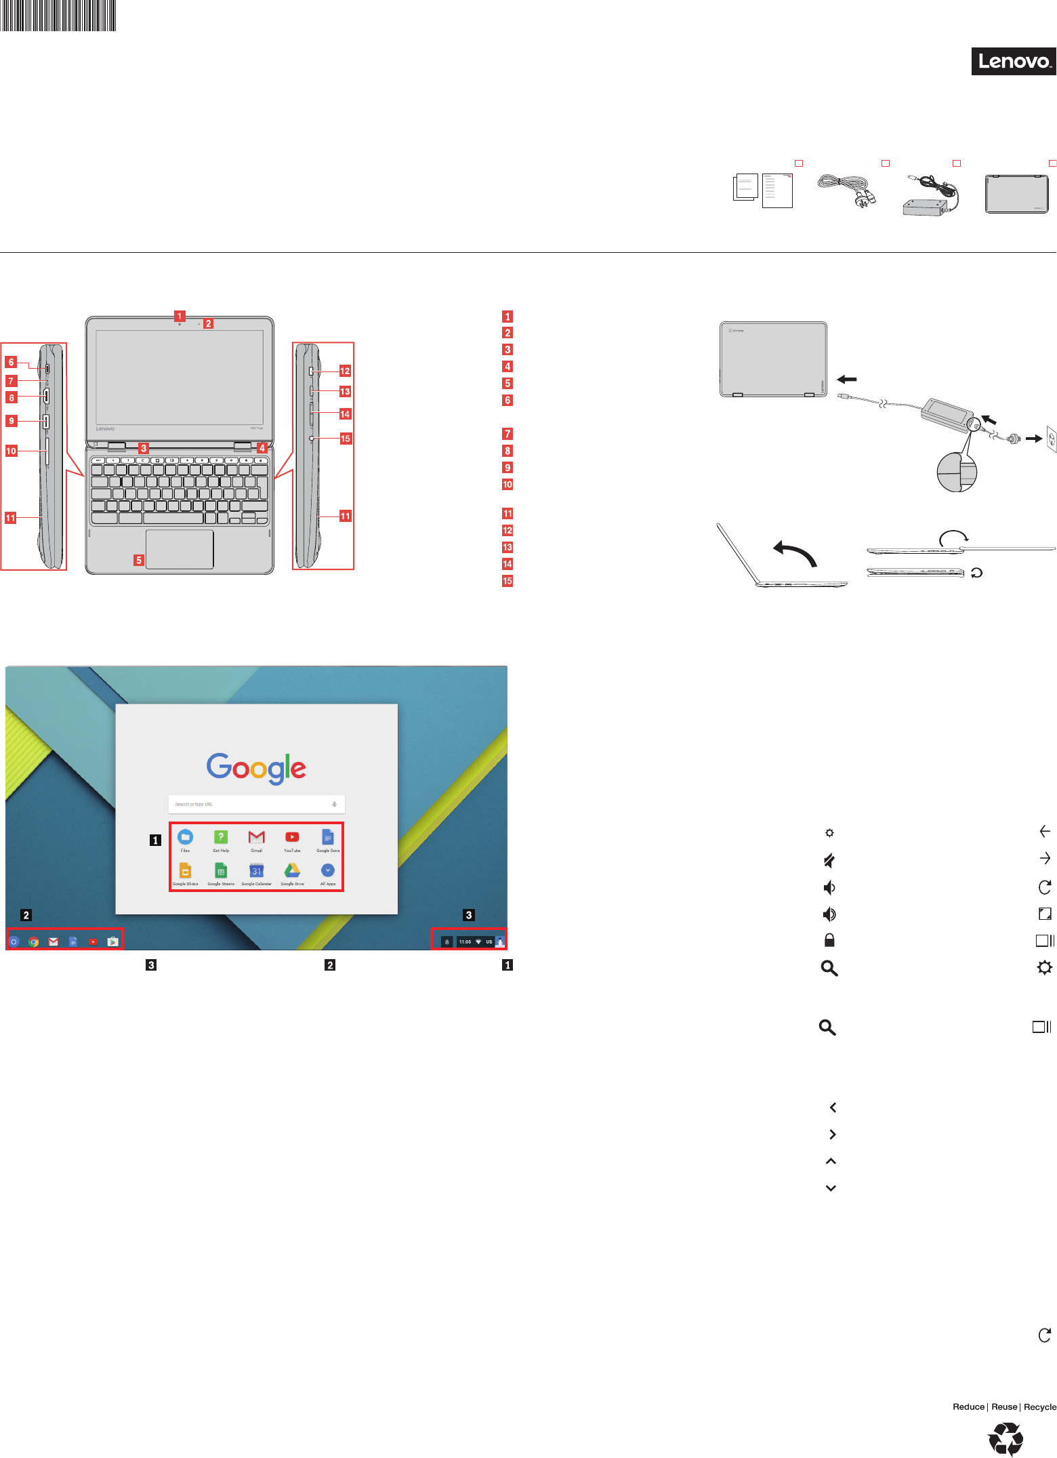Open the status tray clock showing 11:05
Image resolution: width=1057 pixels, height=1458 pixels.
465,941
